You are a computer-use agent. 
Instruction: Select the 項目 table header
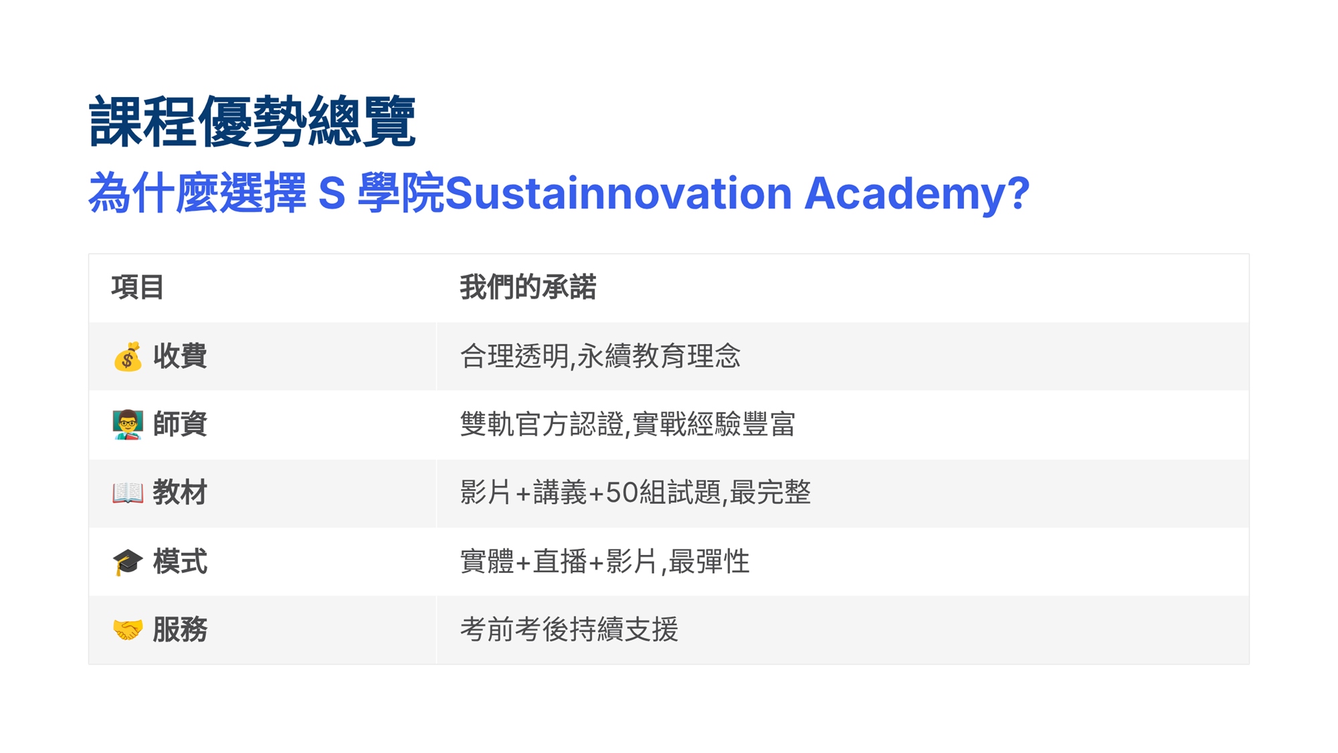tap(138, 287)
